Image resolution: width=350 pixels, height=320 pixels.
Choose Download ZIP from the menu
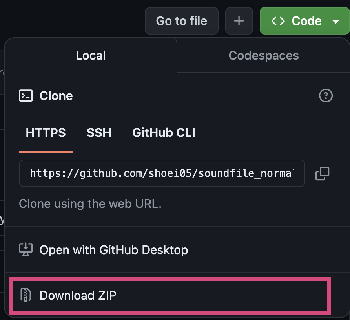78,295
